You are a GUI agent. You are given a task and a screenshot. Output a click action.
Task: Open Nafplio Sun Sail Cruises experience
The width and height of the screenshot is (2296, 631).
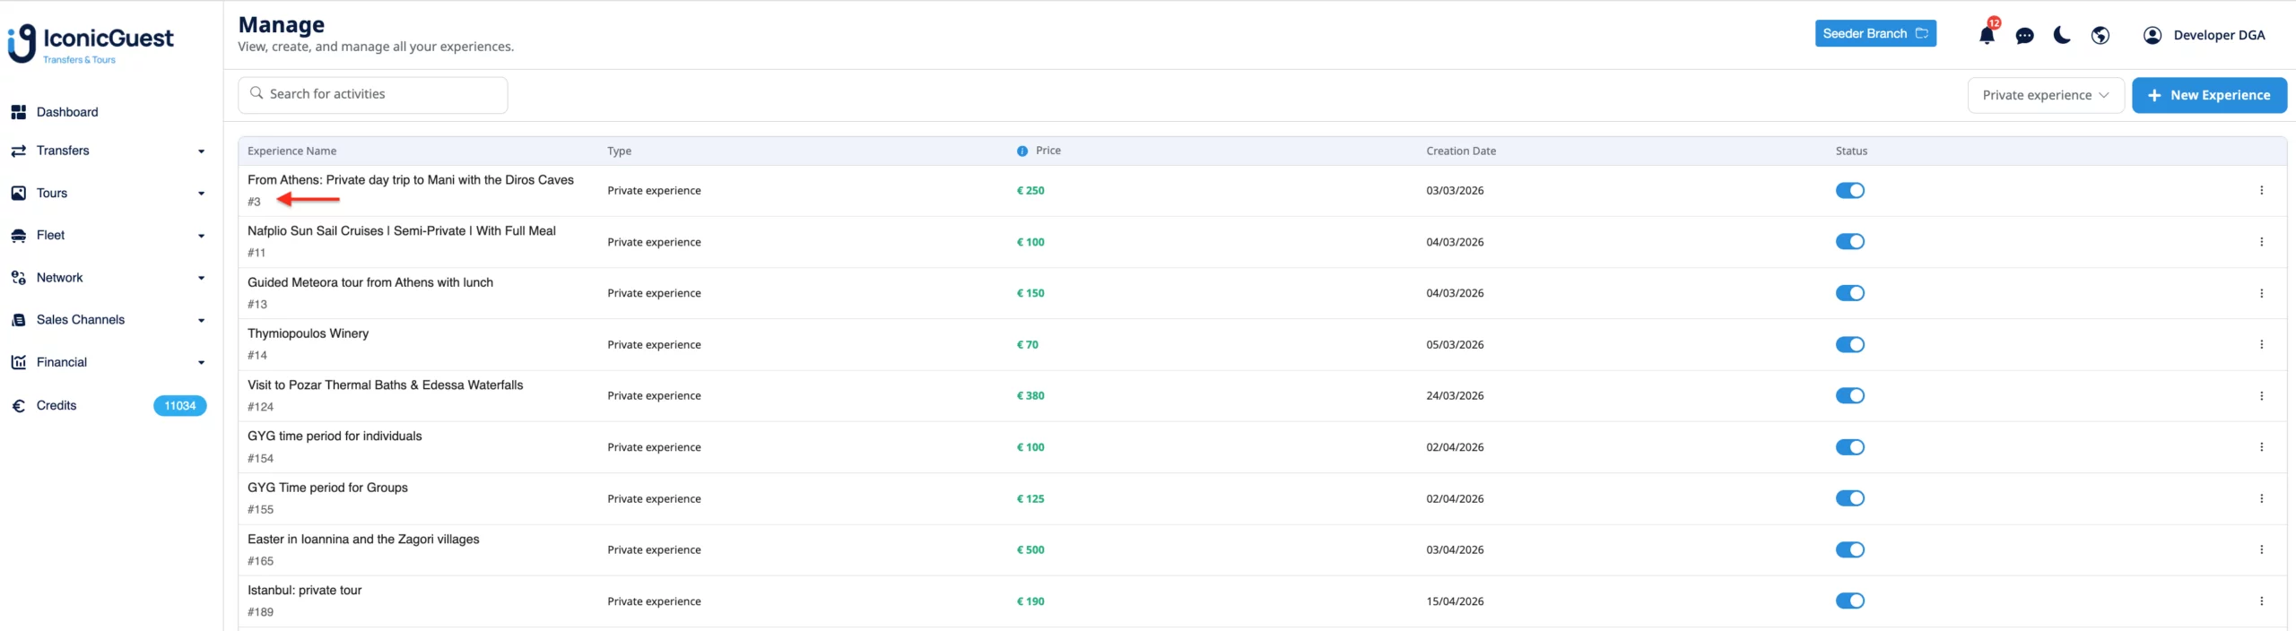(x=402, y=230)
